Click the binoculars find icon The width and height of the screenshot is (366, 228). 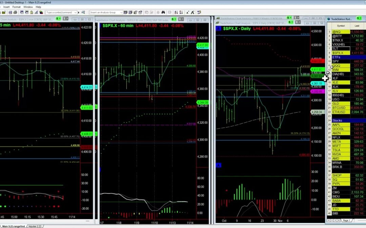tap(163, 12)
